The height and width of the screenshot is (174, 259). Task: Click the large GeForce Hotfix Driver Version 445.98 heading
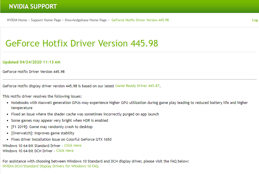(82, 43)
